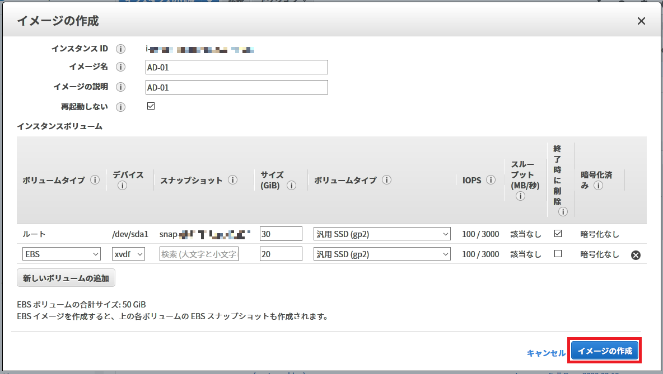
Task: Remove the EBS xvdf volume row
Action: [x=636, y=255]
